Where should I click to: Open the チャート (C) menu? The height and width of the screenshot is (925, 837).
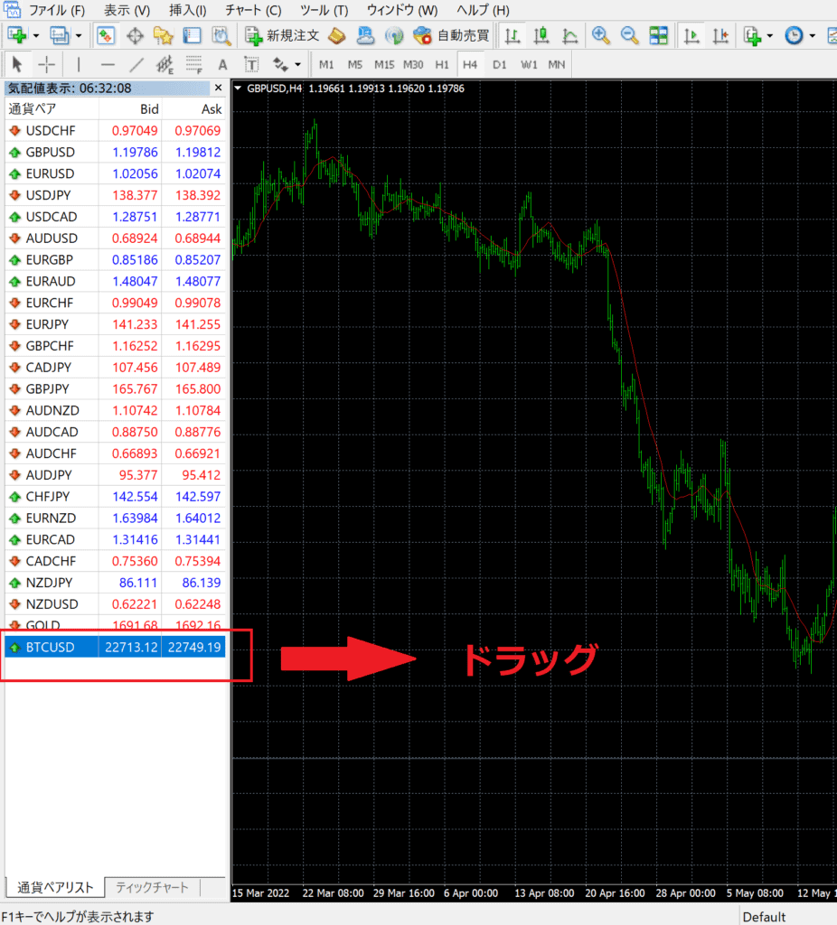pyautogui.click(x=253, y=11)
